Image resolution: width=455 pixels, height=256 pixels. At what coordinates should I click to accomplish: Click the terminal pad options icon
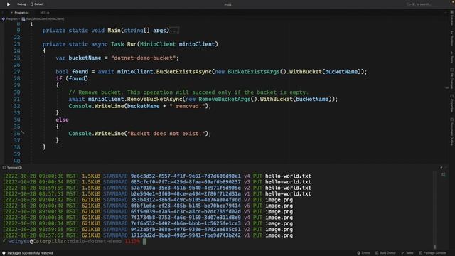click(441, 168)
